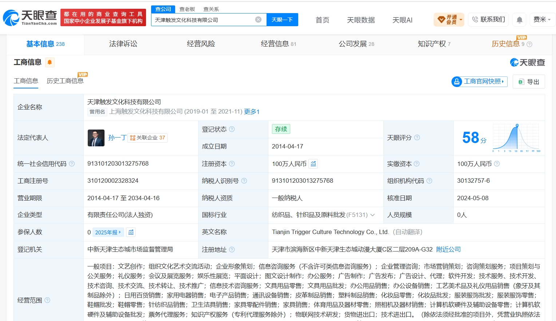The width and height of the screenshot is (556, 321).
Task: Expand more former names via 更多1
Action: coord(252,112)
